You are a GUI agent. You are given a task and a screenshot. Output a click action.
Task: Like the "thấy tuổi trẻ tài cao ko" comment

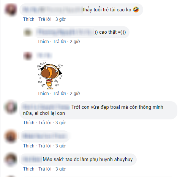tap(29, 19)
